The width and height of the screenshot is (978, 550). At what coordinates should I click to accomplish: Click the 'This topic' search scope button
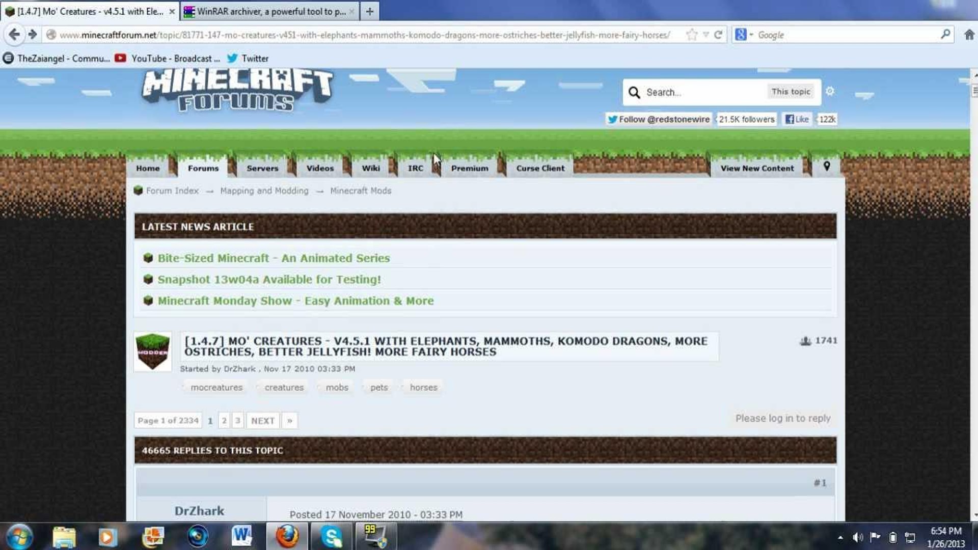[791, 92]
